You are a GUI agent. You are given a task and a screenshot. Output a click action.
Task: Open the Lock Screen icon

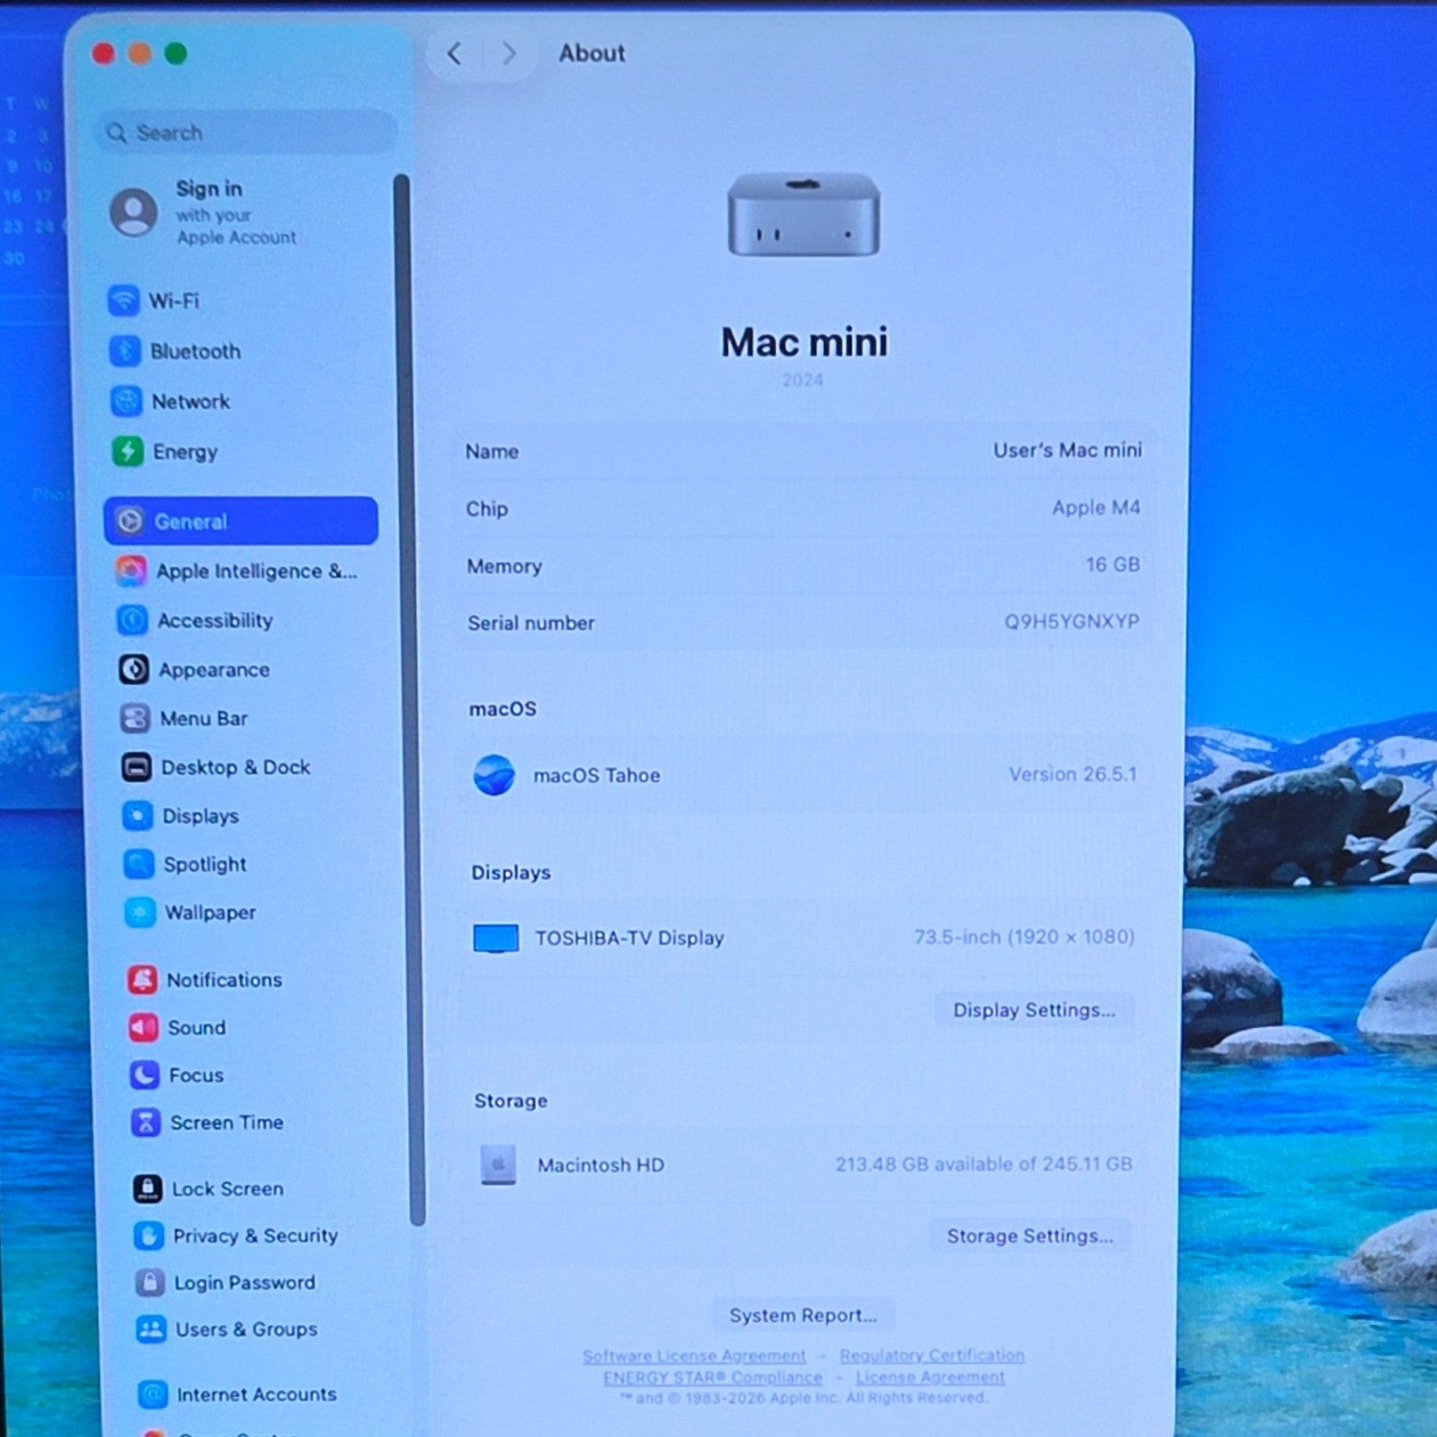pyautogui.click(x=148, y=1189)
